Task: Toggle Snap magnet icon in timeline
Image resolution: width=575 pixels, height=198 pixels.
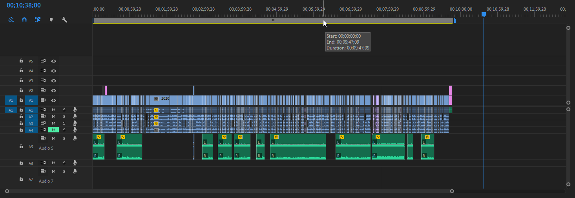Action: pyautogui.click(x=24, y=19)
